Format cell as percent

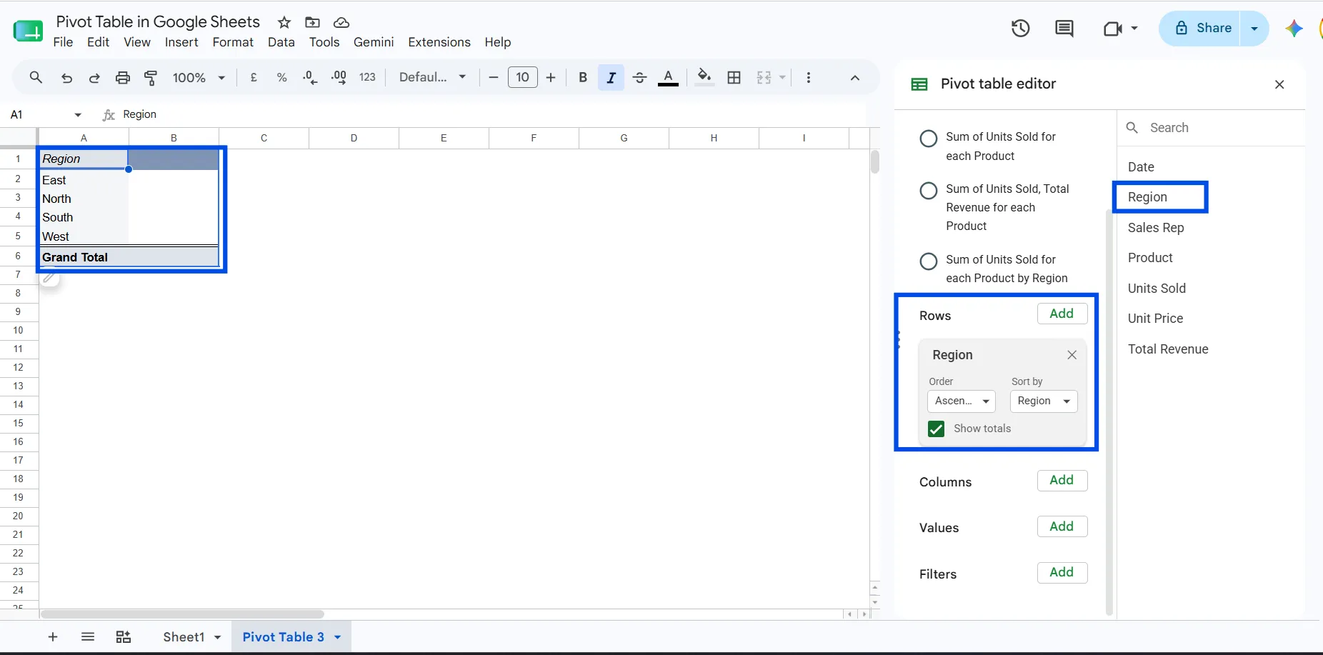point(282,77)
